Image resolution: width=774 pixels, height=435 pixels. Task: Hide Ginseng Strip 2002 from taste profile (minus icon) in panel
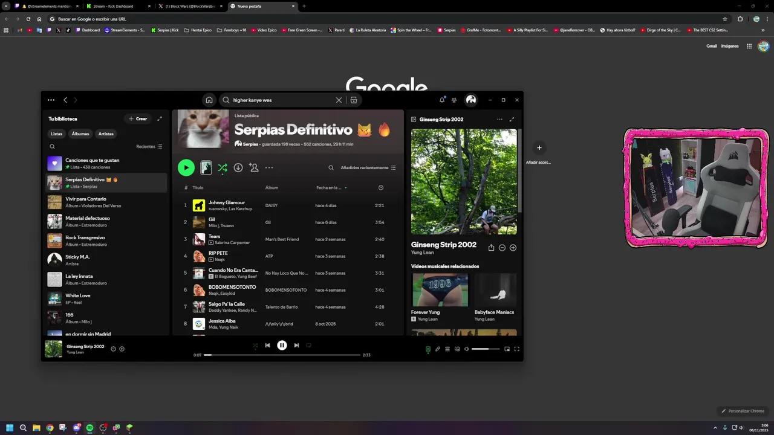[x=502, y=248]
